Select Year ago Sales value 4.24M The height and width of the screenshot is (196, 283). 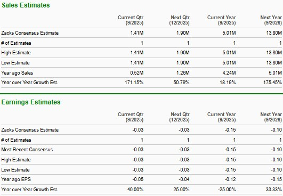tap(229, 73)
